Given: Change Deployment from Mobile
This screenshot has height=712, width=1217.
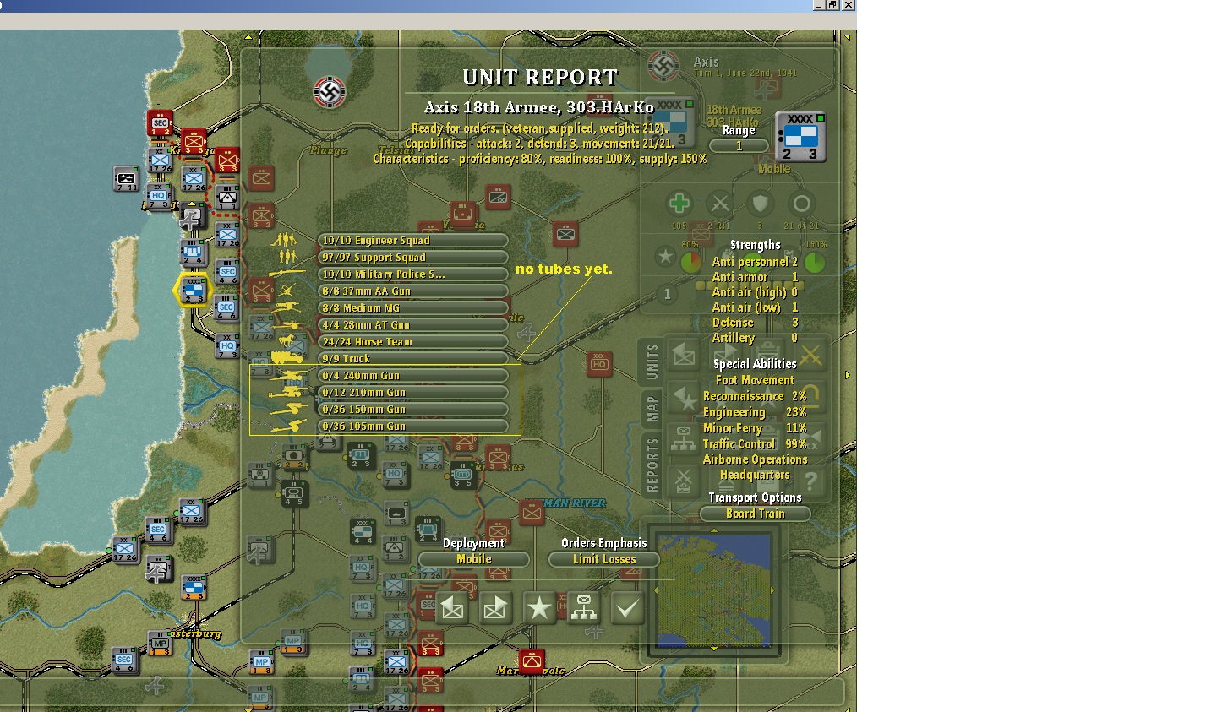Looking at the screenshot, I should tap(474, 559).
